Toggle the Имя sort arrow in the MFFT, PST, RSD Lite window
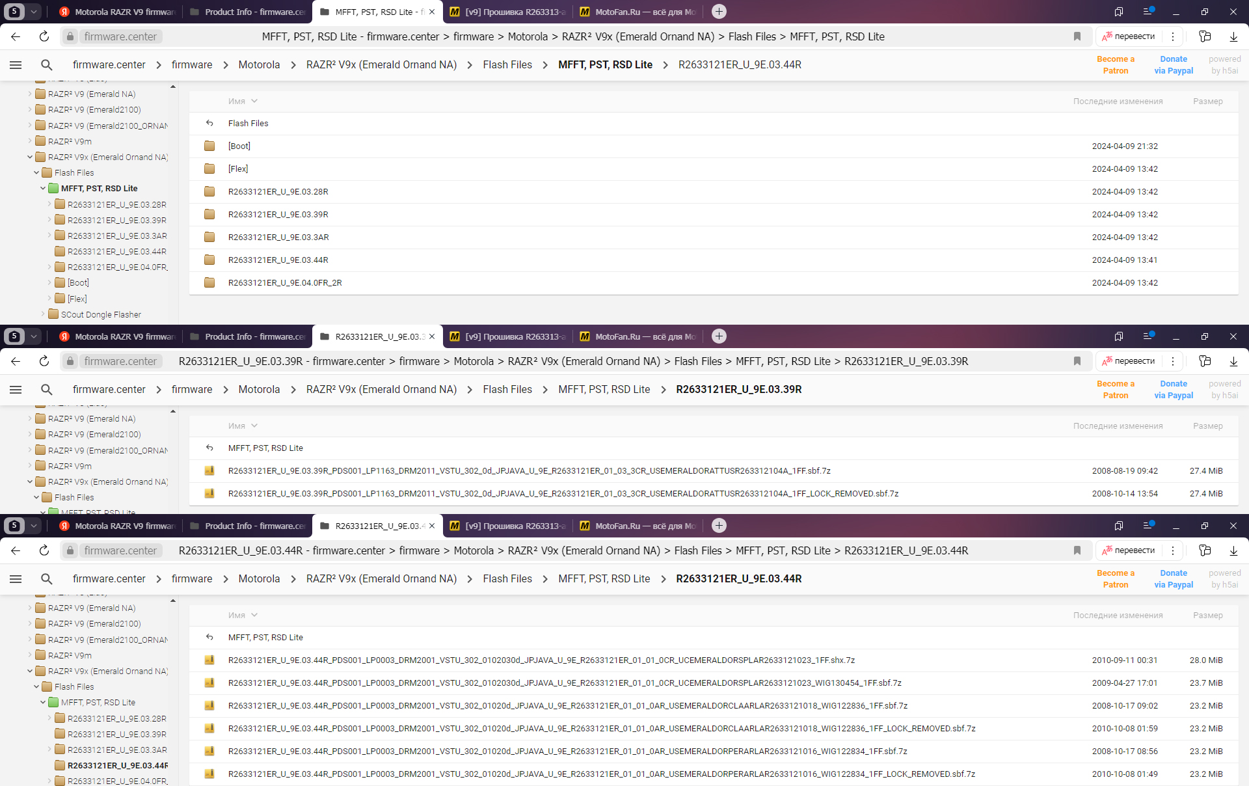This screenshot has height=786, width=1249. point(254,101)
